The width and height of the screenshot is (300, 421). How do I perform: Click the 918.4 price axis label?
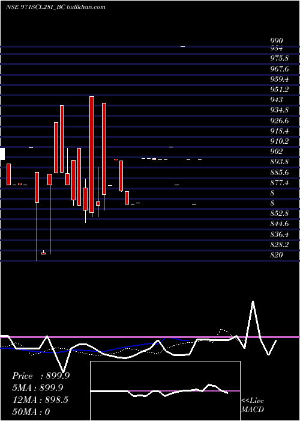point(279,131)
